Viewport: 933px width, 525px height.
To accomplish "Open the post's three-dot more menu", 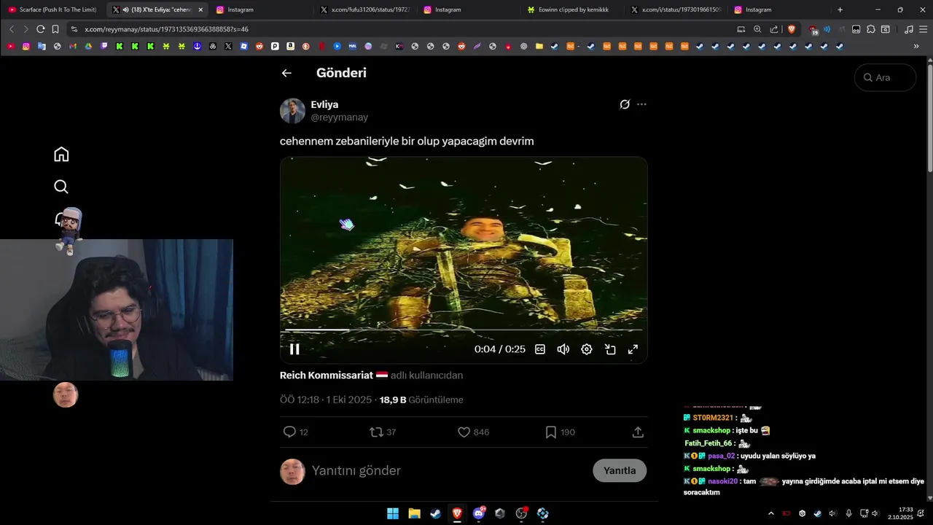I will (x=641, y=104).
